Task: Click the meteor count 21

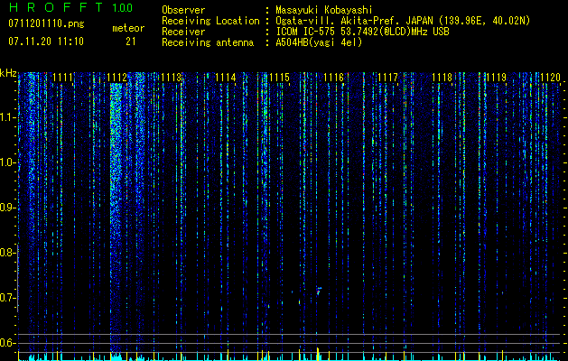Action: (x=130, y=42)
